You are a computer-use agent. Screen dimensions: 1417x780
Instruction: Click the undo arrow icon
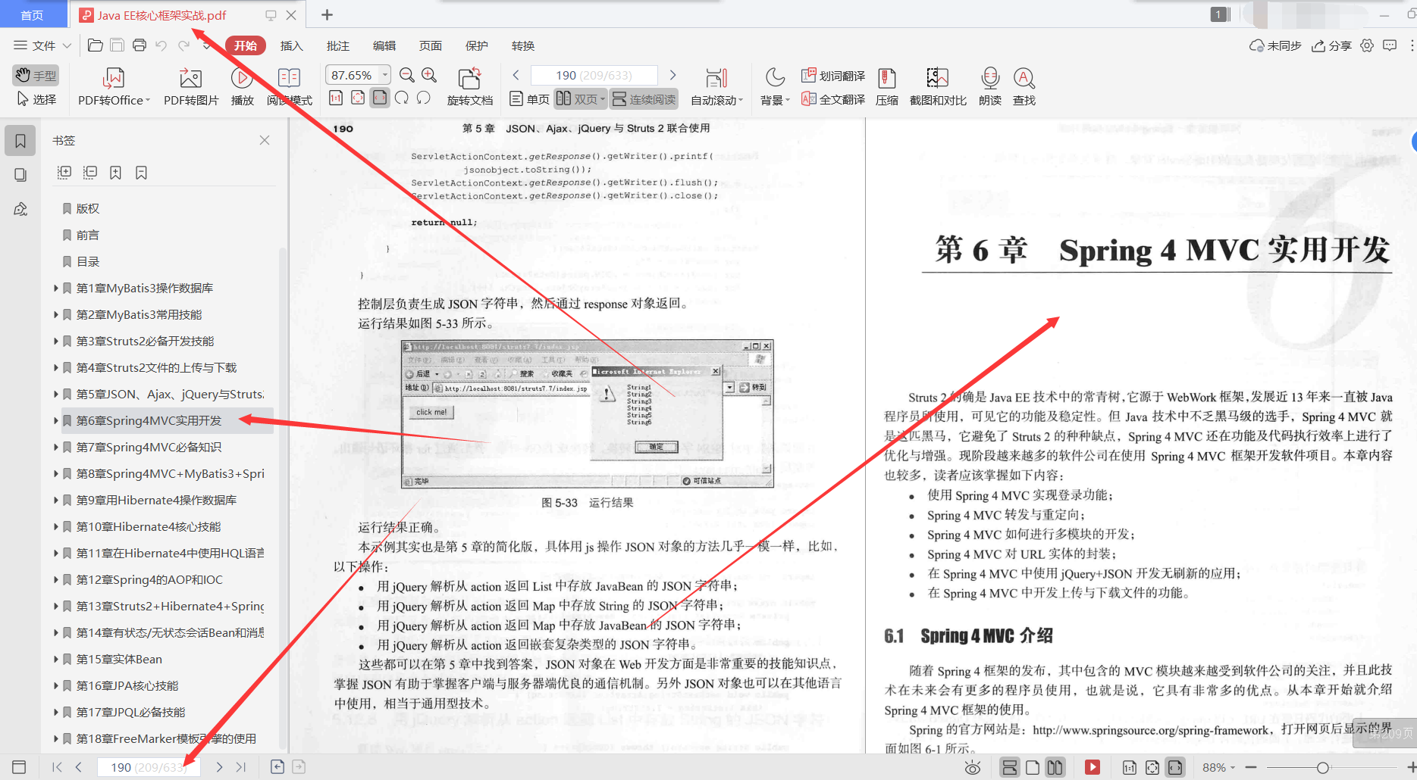(161, 45)
